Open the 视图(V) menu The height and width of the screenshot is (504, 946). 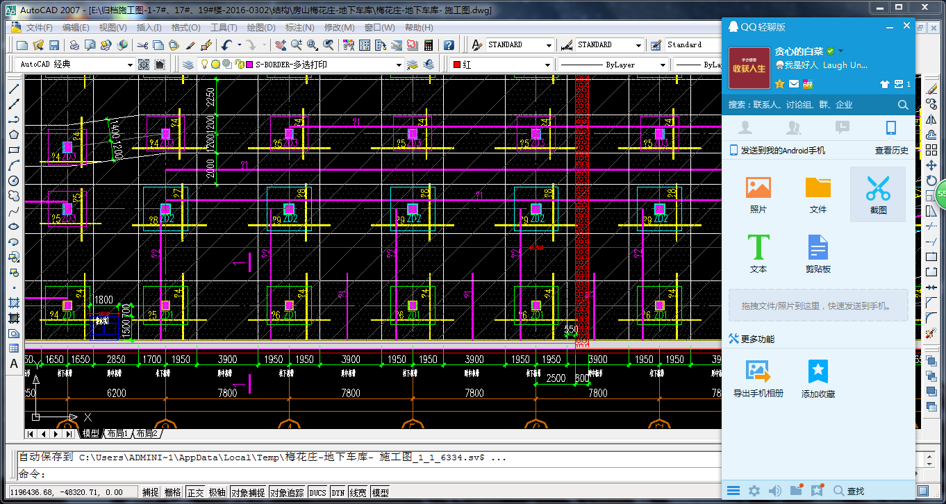point(113,28)
